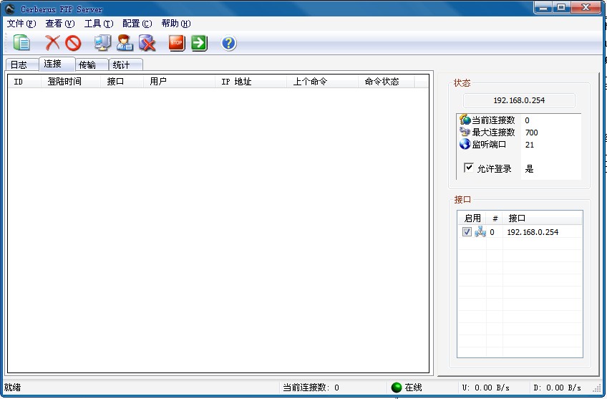Image resolution: width=607 pixels, height=399 pixels.
Task: Open the 工具(T) menu
Action: click(x=98, y=24)
